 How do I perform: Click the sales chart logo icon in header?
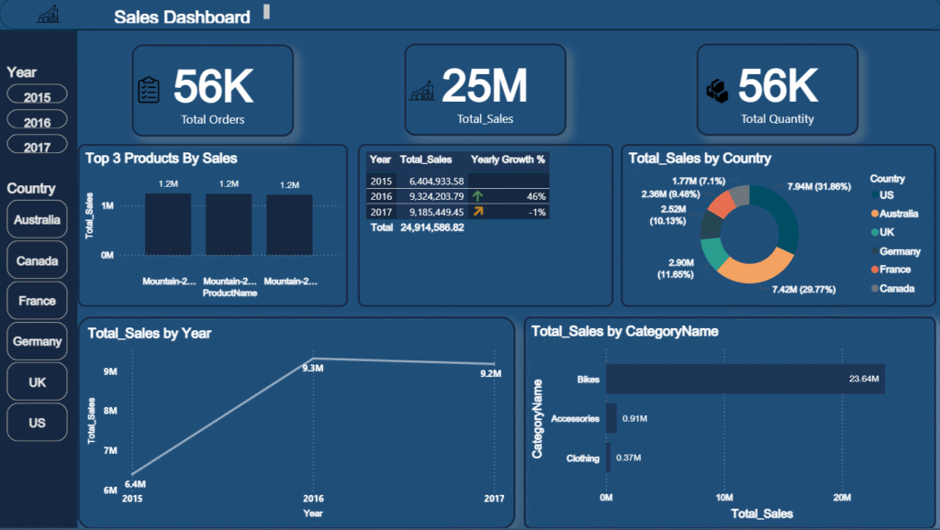(49, 16)
